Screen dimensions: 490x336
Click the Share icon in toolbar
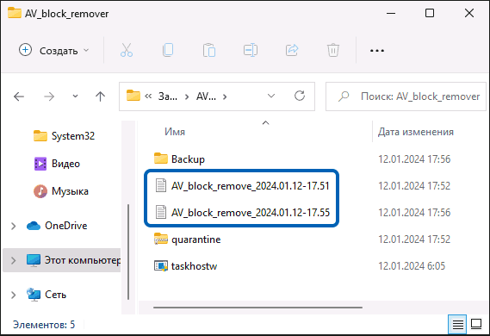click(x=292, y=50)
